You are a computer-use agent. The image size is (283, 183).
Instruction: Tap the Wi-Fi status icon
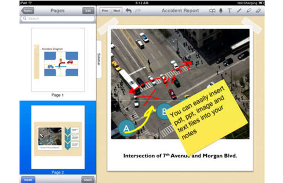coord(30,3)
